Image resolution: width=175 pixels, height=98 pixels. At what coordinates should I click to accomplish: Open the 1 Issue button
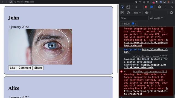tap(129, 24)
